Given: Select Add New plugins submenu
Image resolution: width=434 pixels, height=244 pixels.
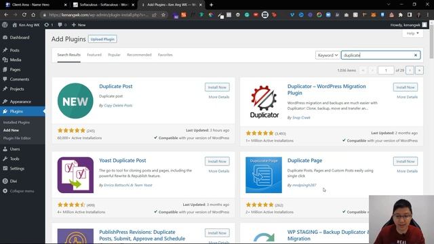Looking at the screenshot, I should (x=11, y=130).
